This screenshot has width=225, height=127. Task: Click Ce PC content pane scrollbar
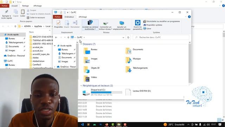pos(190,64)
